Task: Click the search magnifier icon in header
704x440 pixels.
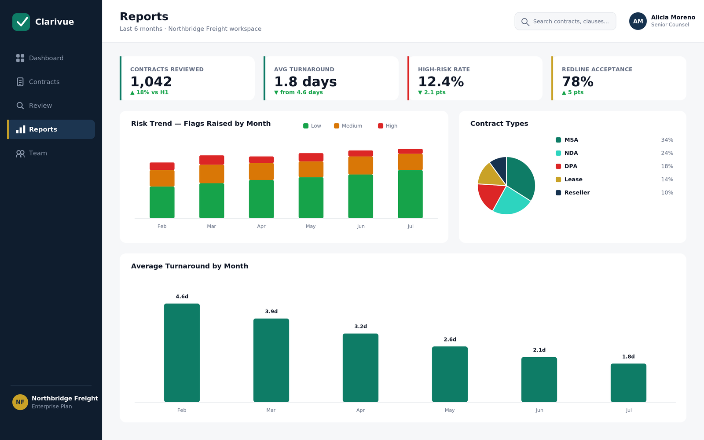Action: 525,22
